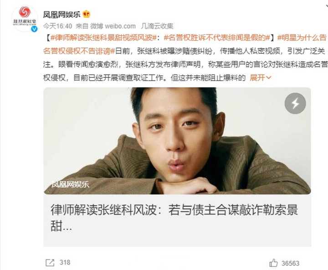
Task: Click the 几滴云收集 label
Action: (157, 26)
